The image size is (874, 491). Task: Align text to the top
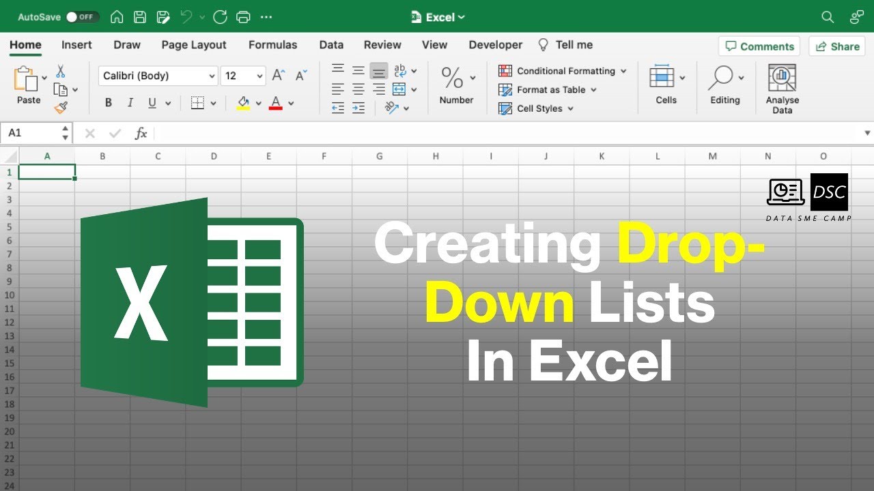[x=337, y=69]
